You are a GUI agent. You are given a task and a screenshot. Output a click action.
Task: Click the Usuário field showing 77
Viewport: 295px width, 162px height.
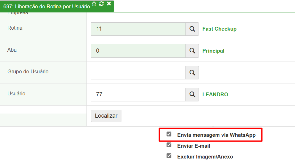pos(138,94)
